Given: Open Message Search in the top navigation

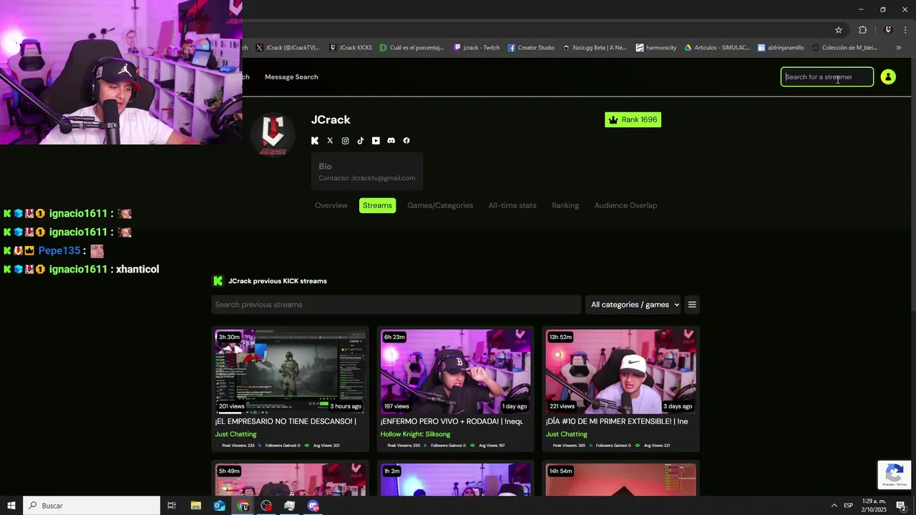Looking at the screenshot, I should click(291, 77).
